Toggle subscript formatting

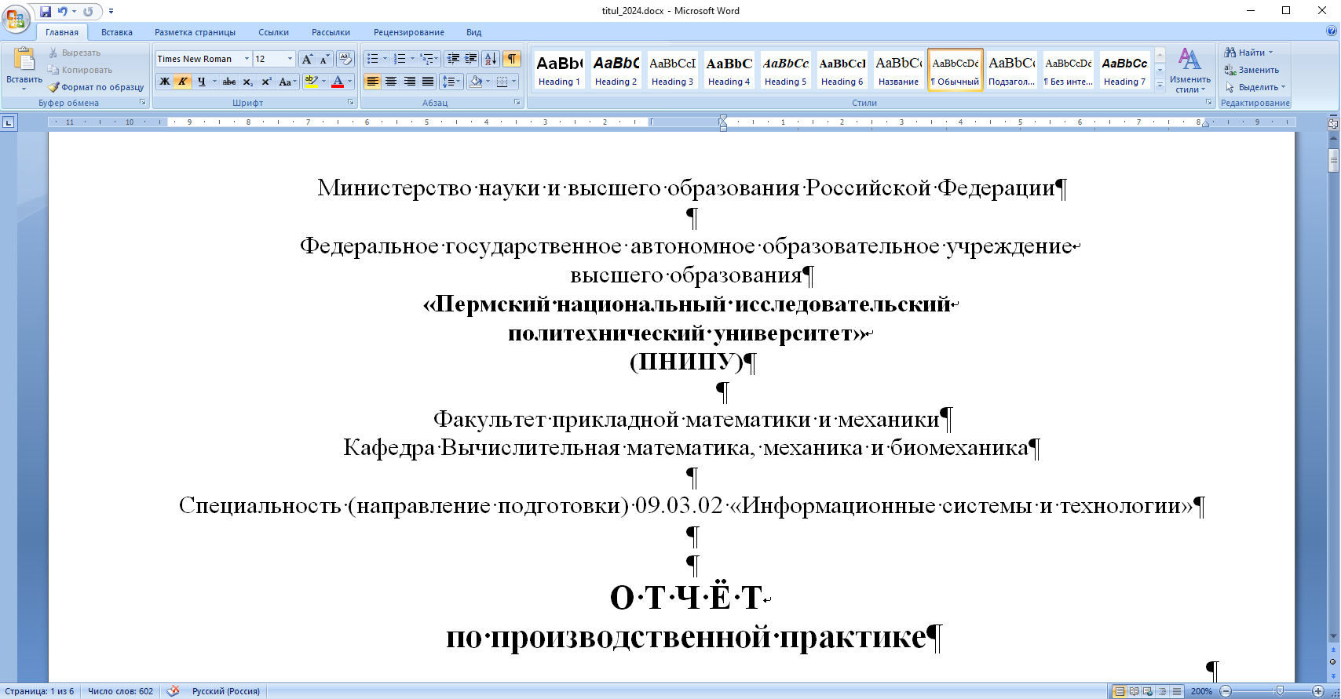pos(248,82)
